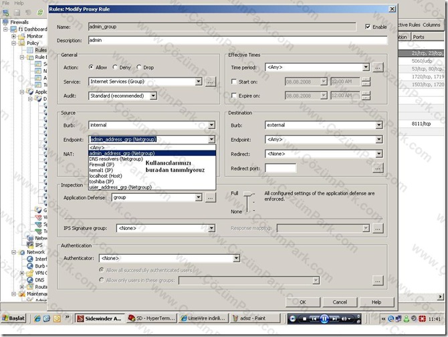The image size is (448, 337).
Task: Open the Time period dropdown
Action: pyautogui.click(x=366, y=67)
